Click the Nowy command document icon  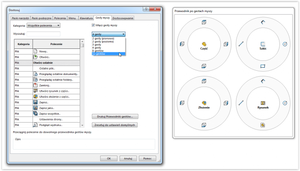tap(36, 51)
